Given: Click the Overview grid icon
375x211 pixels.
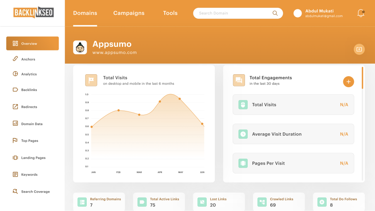Looking at the screenshot, I should tap(15, 43).
